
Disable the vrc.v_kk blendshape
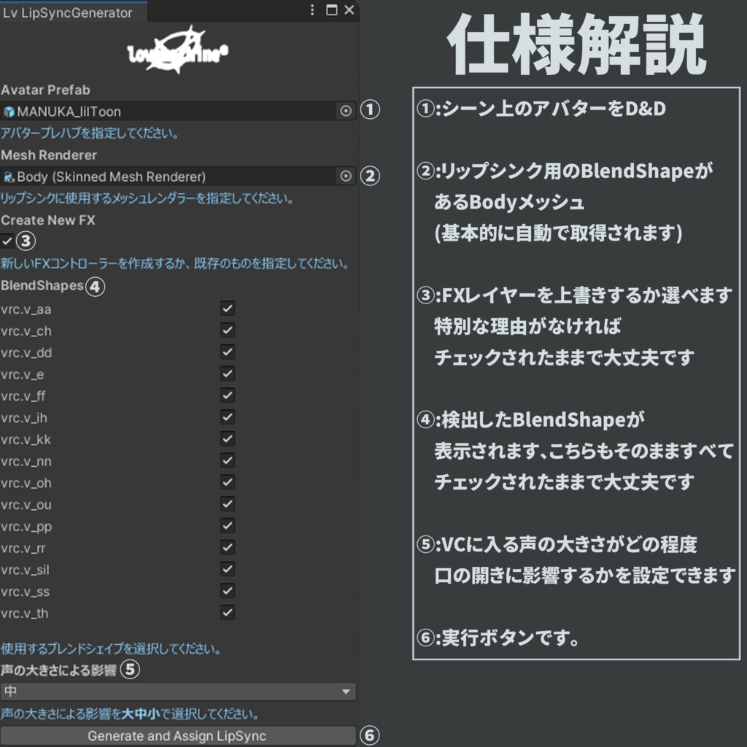pyautogui.click(x=227, y=439)
